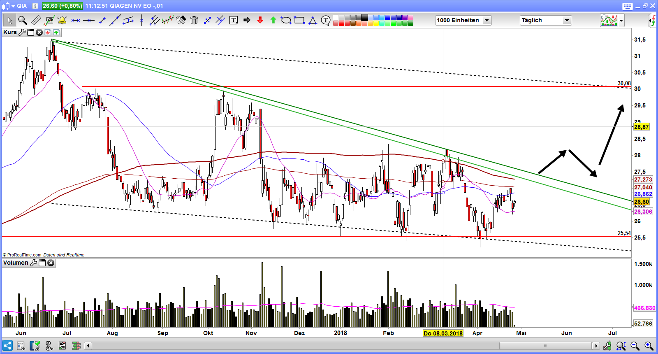Select the vertical line drawing tool

point(141,20)
